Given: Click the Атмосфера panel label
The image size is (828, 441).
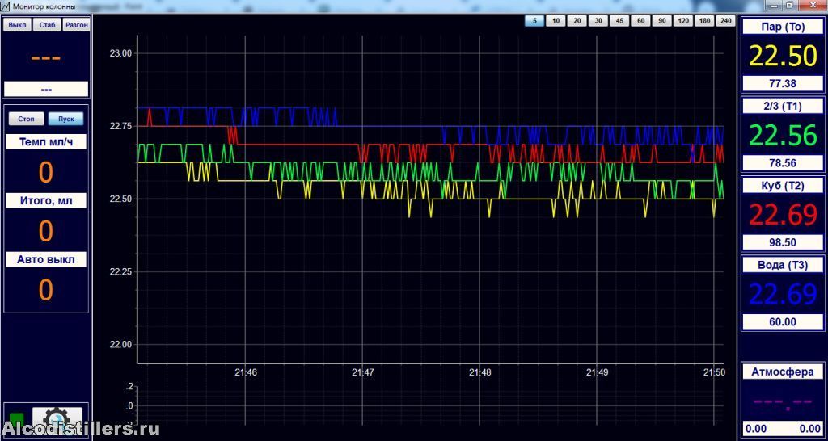Looking at the screenshot, I should (x=783, y=372).
